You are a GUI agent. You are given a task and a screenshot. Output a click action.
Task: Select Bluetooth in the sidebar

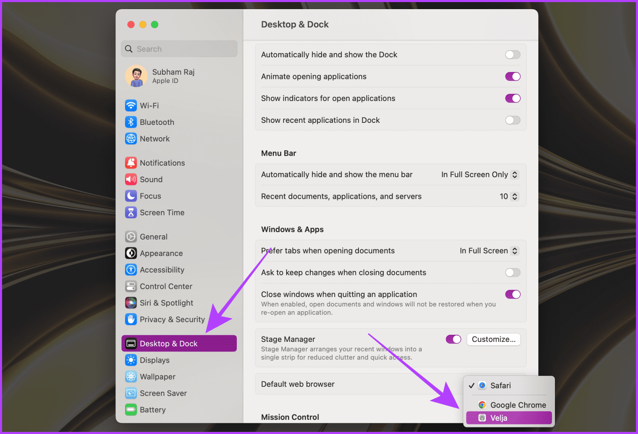click(157, 122)
